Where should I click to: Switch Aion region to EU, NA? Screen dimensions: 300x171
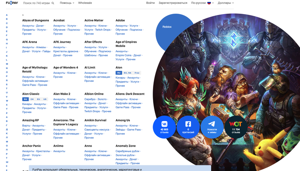[x=128, y=73]
